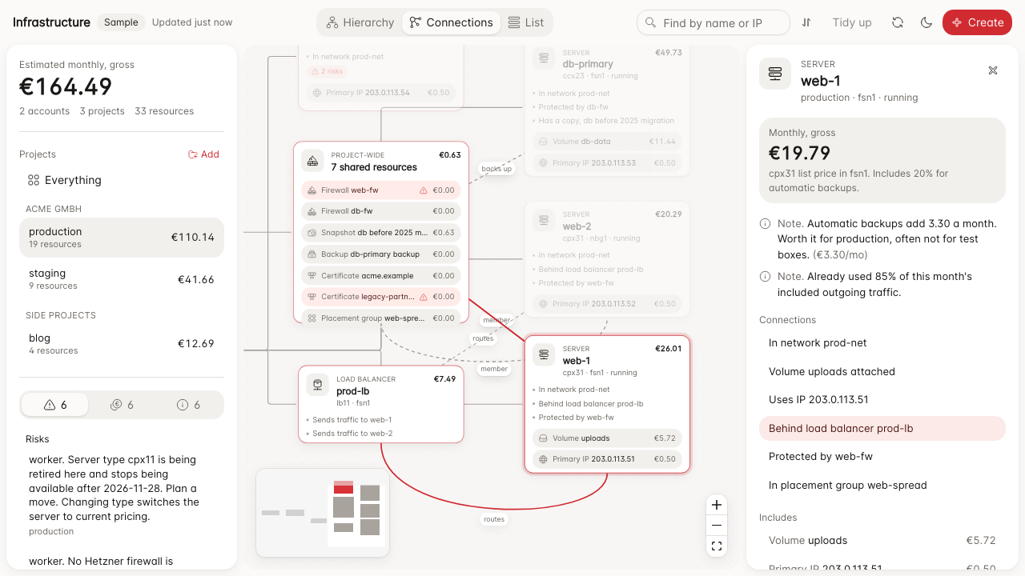Click the sort order arrows icon
1025x576 pixels.
(x=806, y=22)
